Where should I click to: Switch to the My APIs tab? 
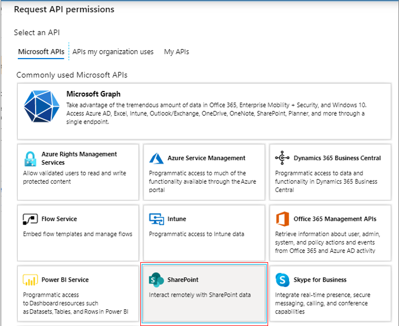[176, 52]
